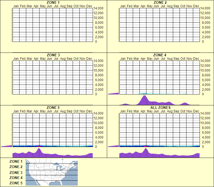Click ZONE 4 label beside the map

point(16,178)
